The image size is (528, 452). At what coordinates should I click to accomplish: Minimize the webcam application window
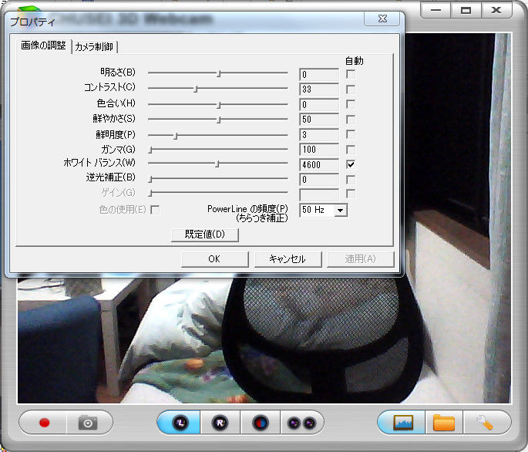(x=436, y=10)
